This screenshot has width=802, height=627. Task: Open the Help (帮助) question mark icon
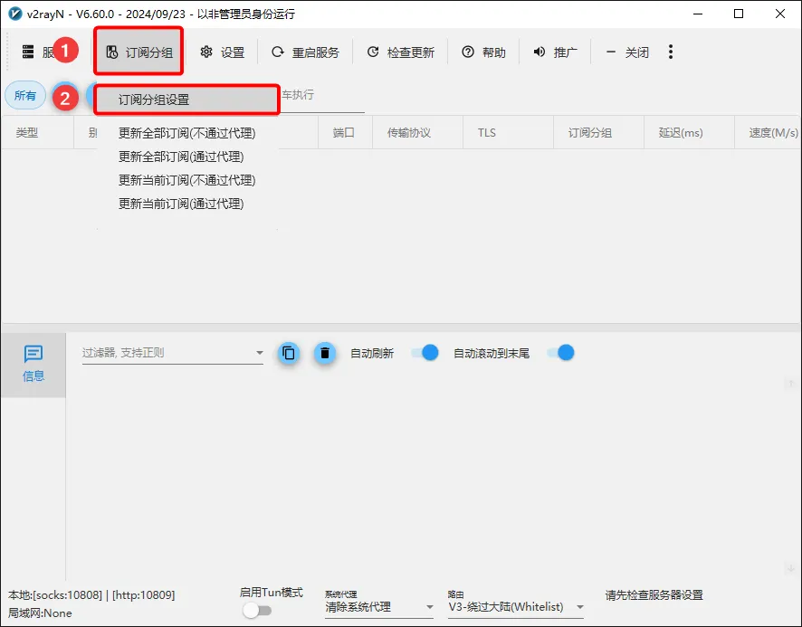[468, 52]
